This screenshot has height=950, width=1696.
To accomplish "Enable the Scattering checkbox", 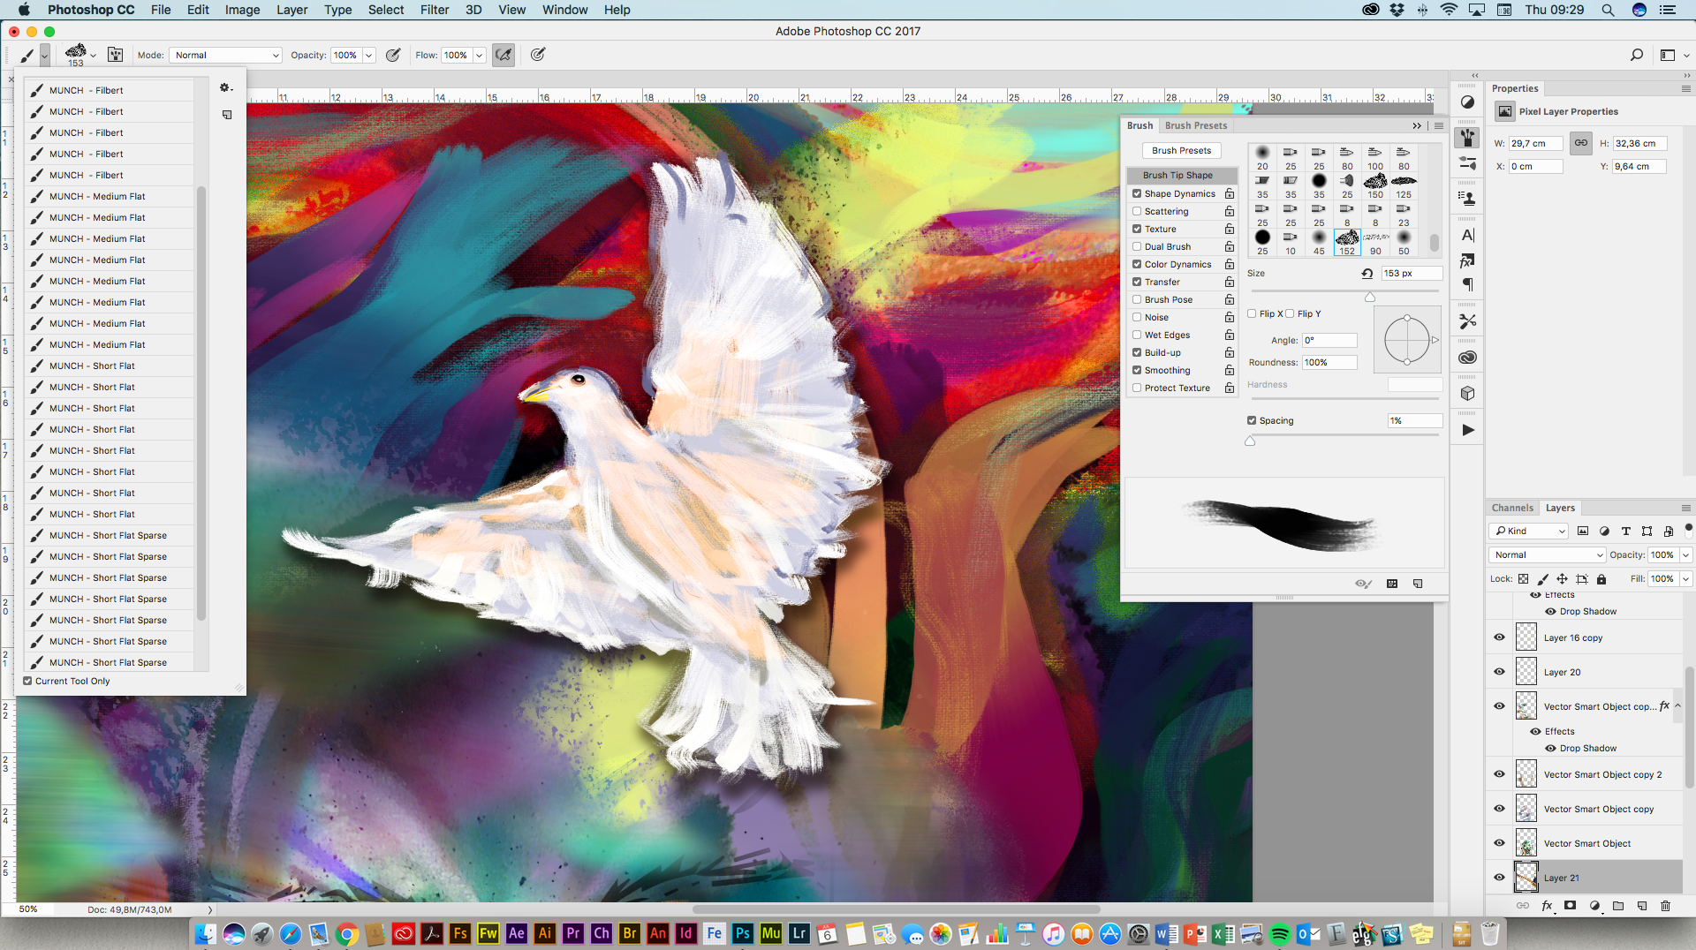I will click(1137, 211).
